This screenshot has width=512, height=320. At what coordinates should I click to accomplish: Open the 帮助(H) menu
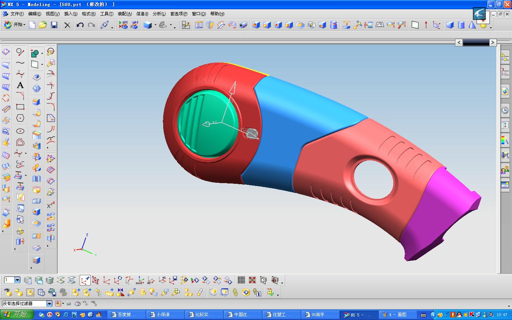[x=217, y=14]
